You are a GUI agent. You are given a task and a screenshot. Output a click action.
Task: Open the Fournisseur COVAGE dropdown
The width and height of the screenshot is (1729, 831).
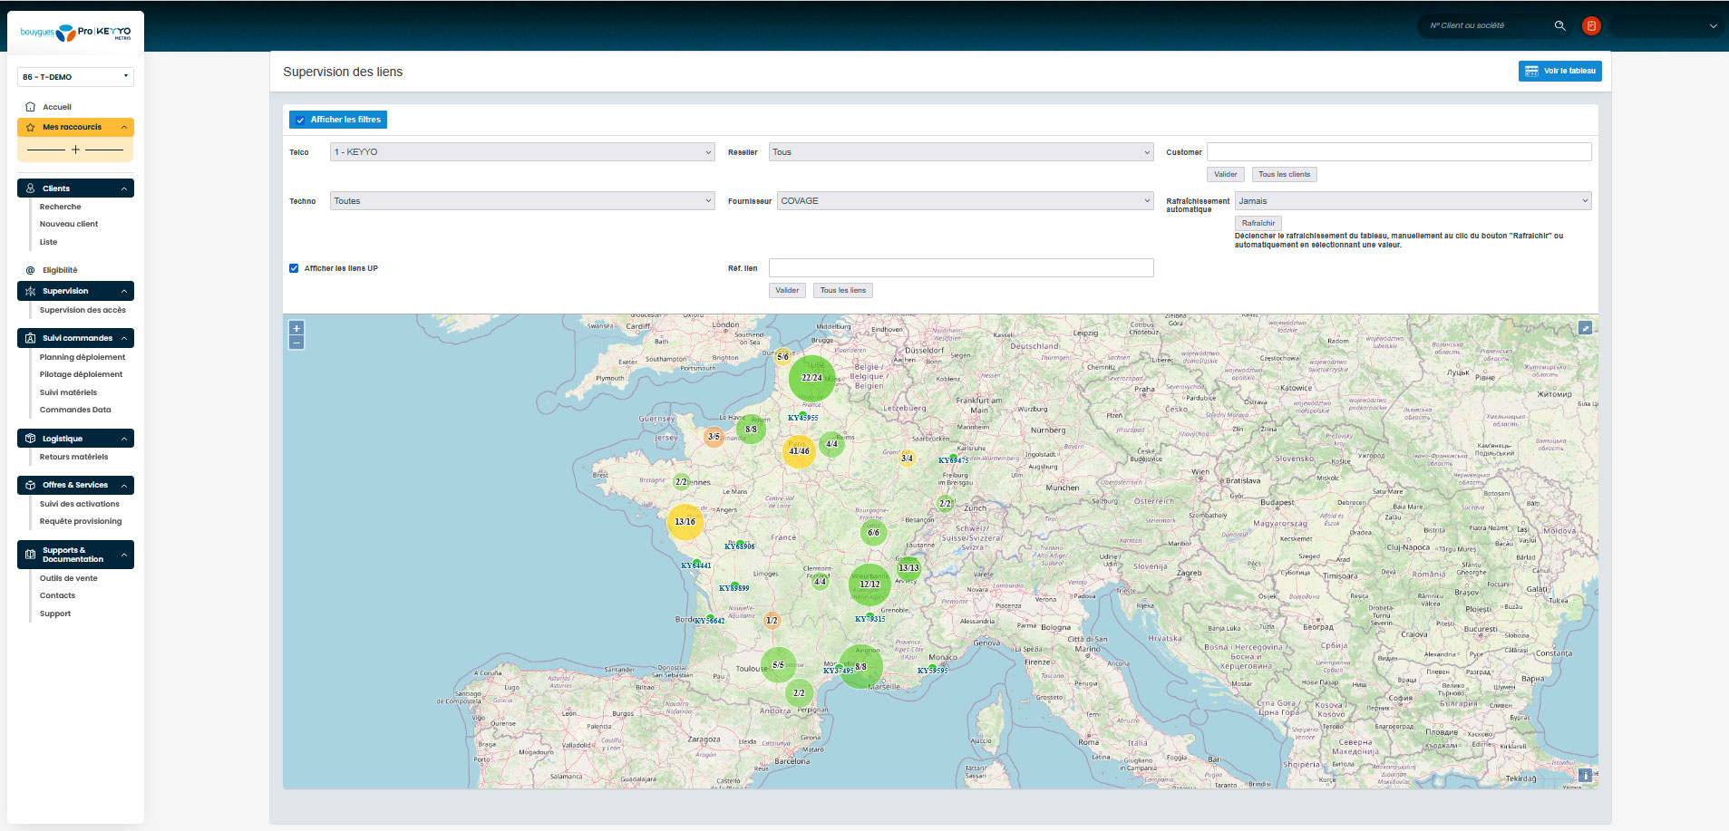coord(965,201)
